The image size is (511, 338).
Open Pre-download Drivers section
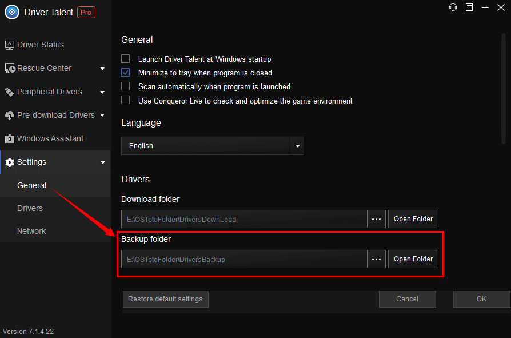pyautogui.click(x=55, y=115)
